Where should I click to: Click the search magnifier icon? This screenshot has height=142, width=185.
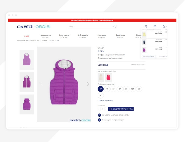pos(114,27)
